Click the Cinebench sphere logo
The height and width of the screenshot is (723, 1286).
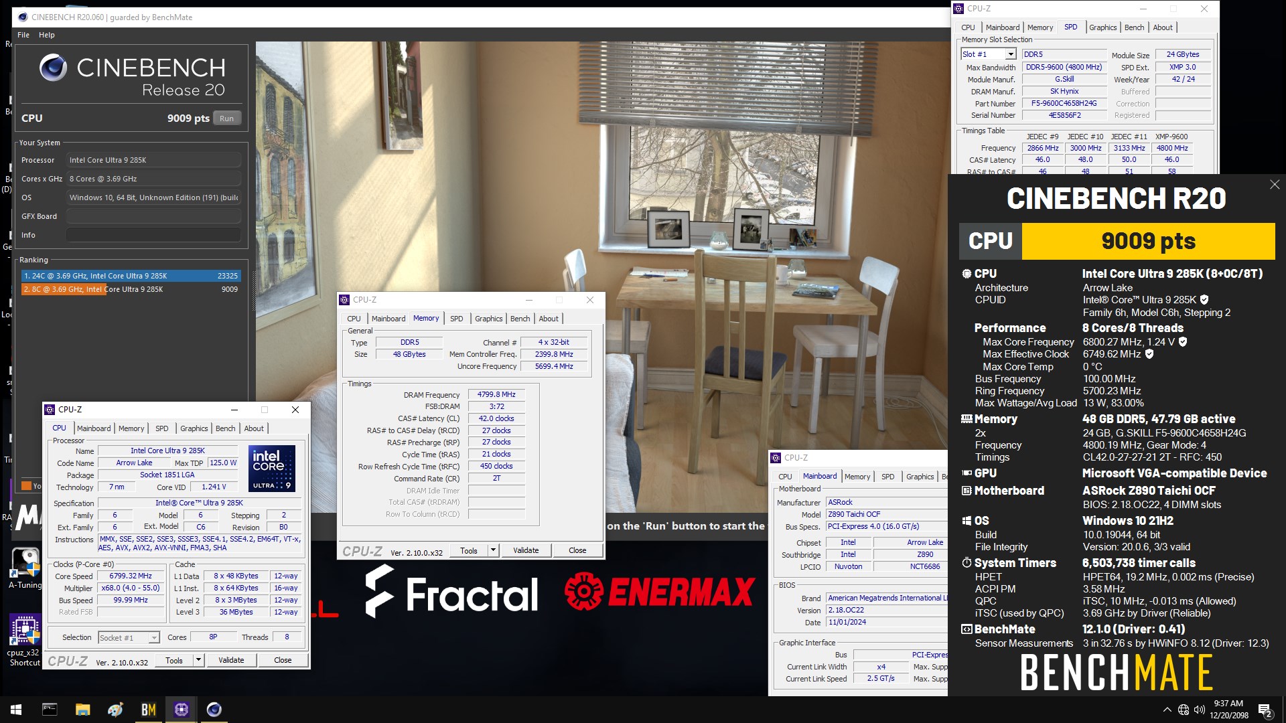53,68
